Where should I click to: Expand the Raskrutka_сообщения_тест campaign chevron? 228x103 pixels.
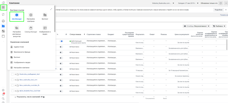[15, 75]
